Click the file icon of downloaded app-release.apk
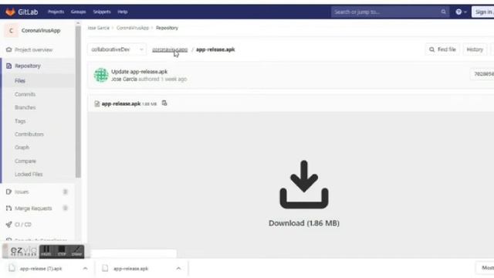 coord(105,268)
